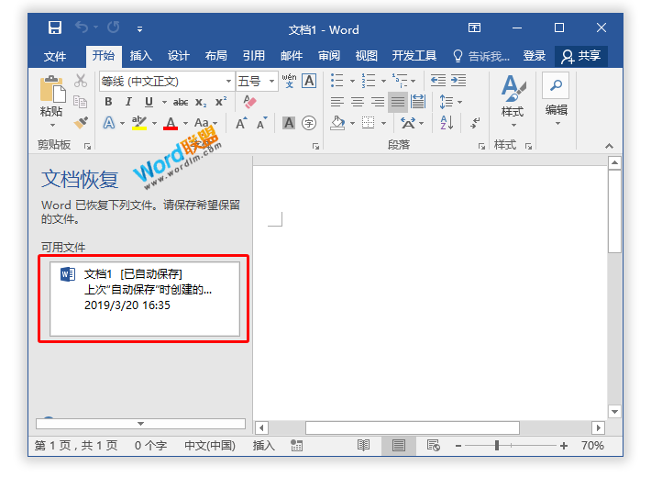Switch to the 审阅 tab
The width and height of the screenshot is (651, 477).
click(x=329, y=56)
